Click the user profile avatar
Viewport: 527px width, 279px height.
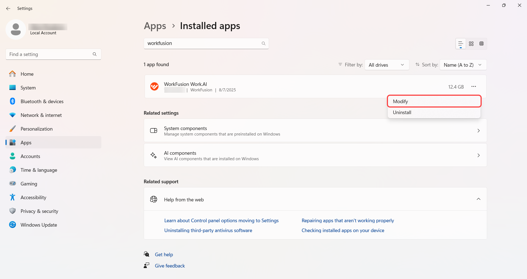coord(16,29)
